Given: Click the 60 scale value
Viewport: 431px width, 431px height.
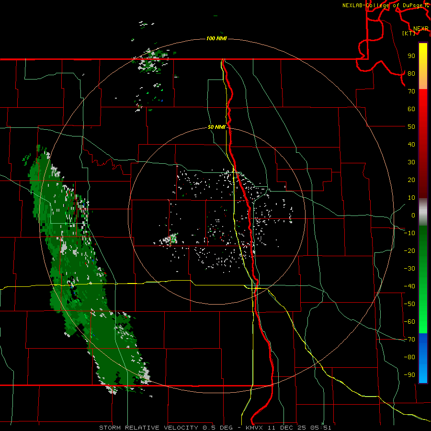Looking at the screenshot, I should click(411, 109).
